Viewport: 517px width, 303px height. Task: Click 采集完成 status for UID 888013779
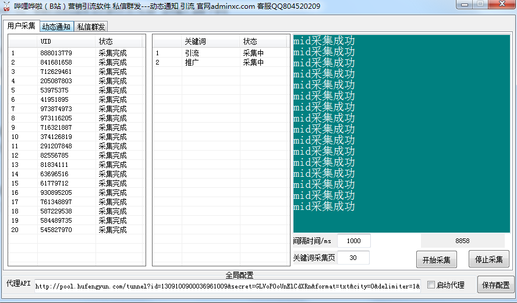(x=112, y=53)
